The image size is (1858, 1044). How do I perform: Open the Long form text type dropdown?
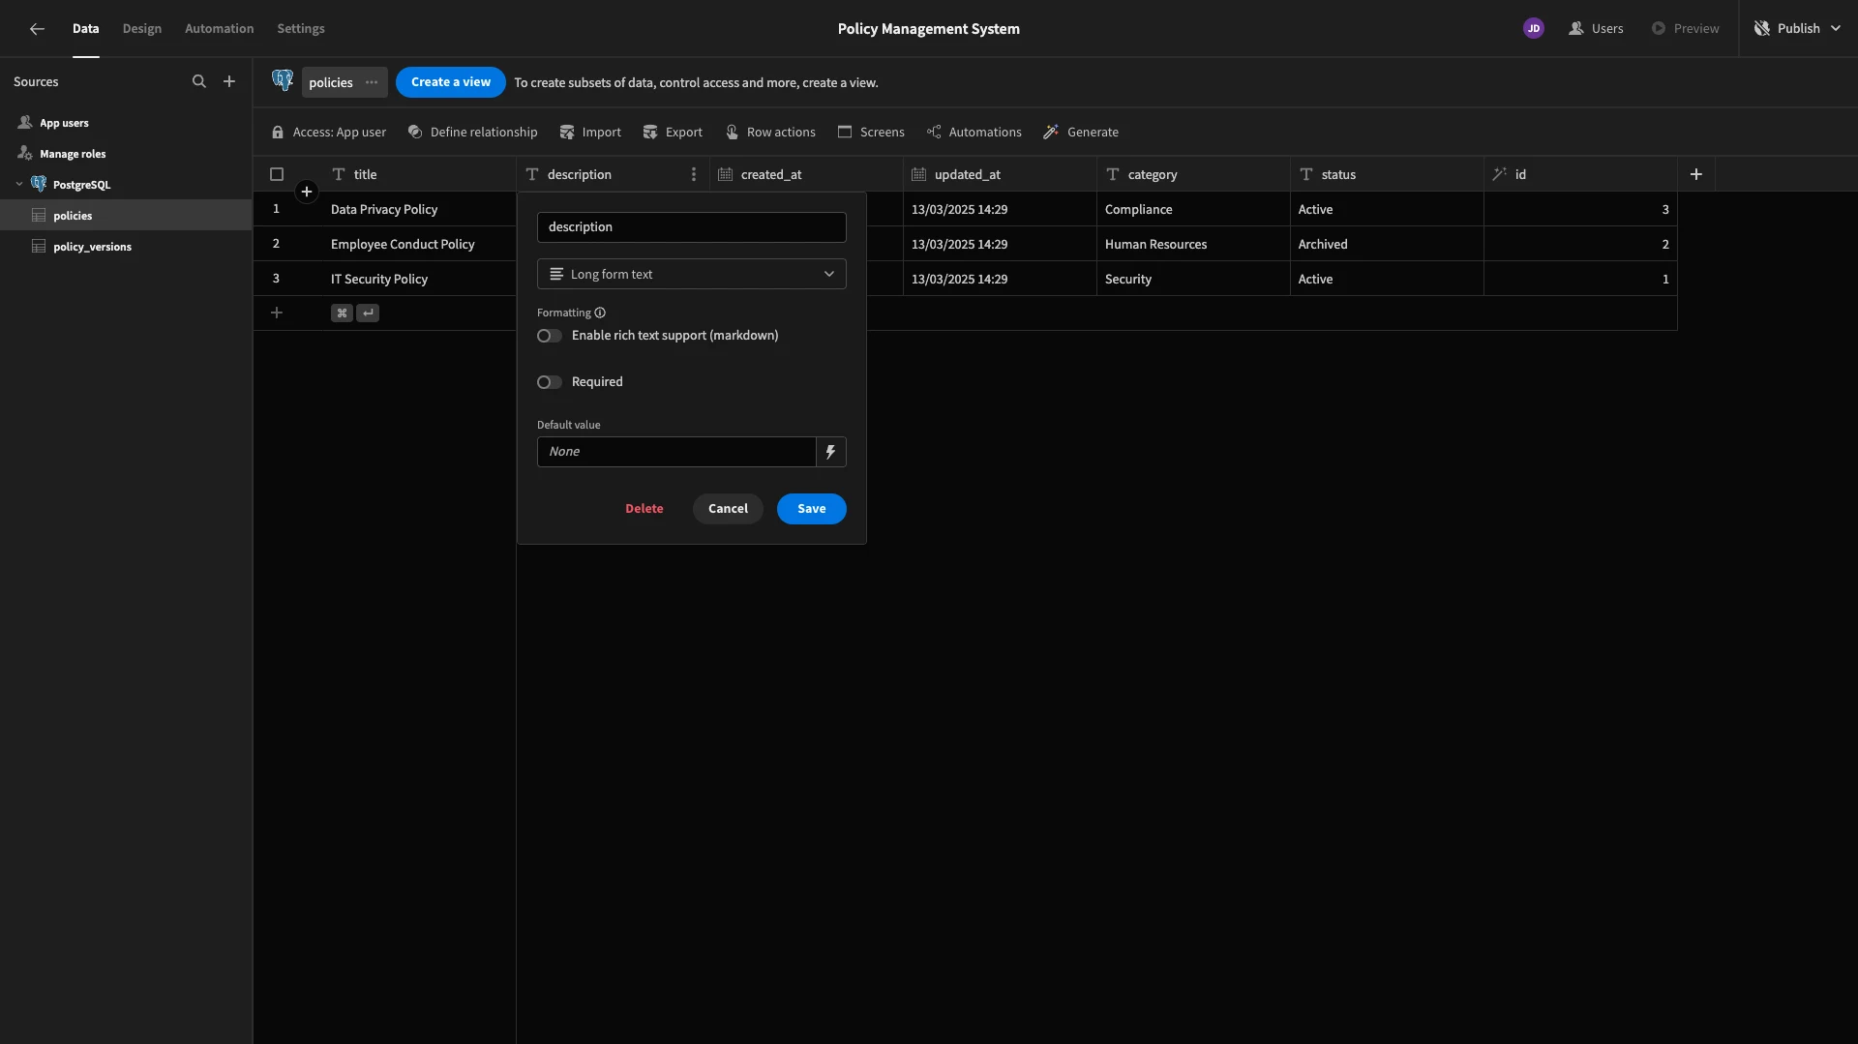pos(692,275)
